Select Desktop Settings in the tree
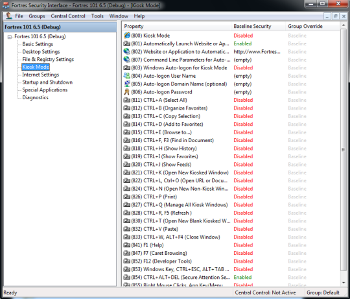 pos(41,52)
